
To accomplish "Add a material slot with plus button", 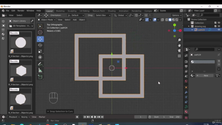I will [x=219, y=61].
